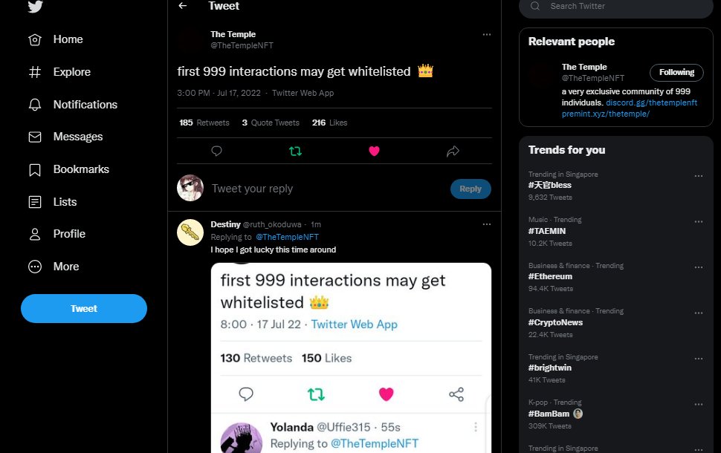The width and height of the screenshot is (721, 453).
Task: Open the share icon under main tweet
Action: coord(453,151)
